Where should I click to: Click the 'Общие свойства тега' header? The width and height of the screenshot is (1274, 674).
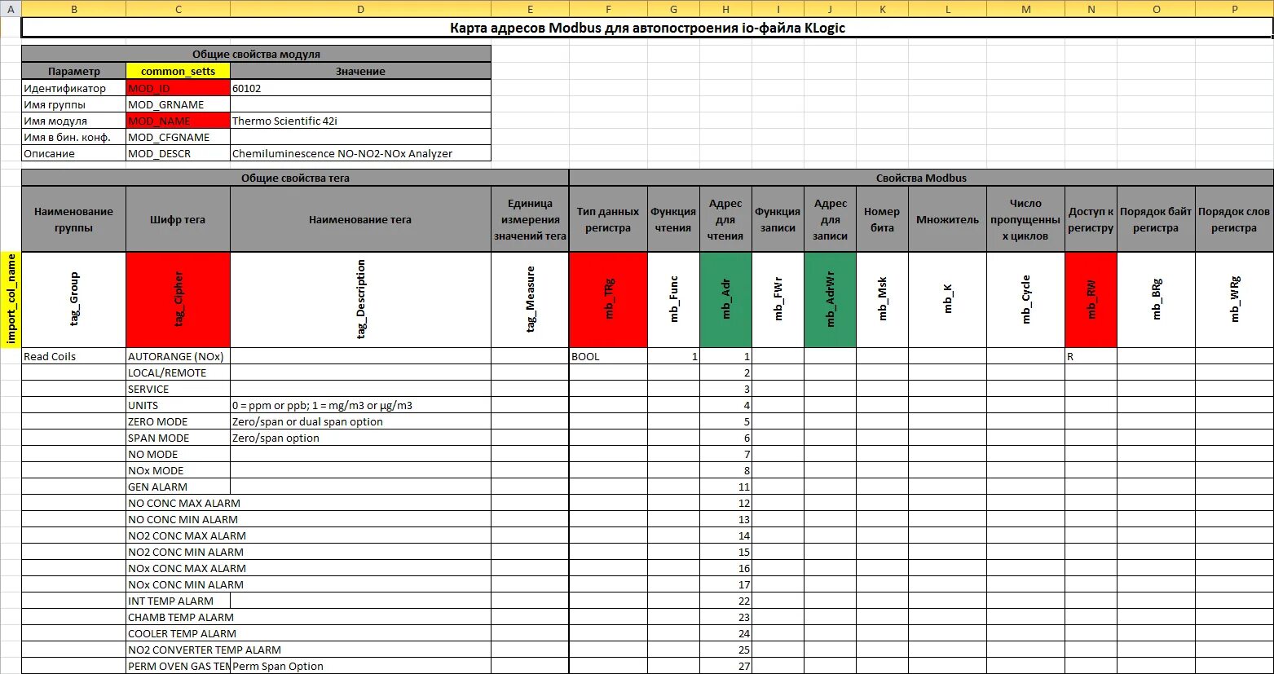tap(296, 178)
